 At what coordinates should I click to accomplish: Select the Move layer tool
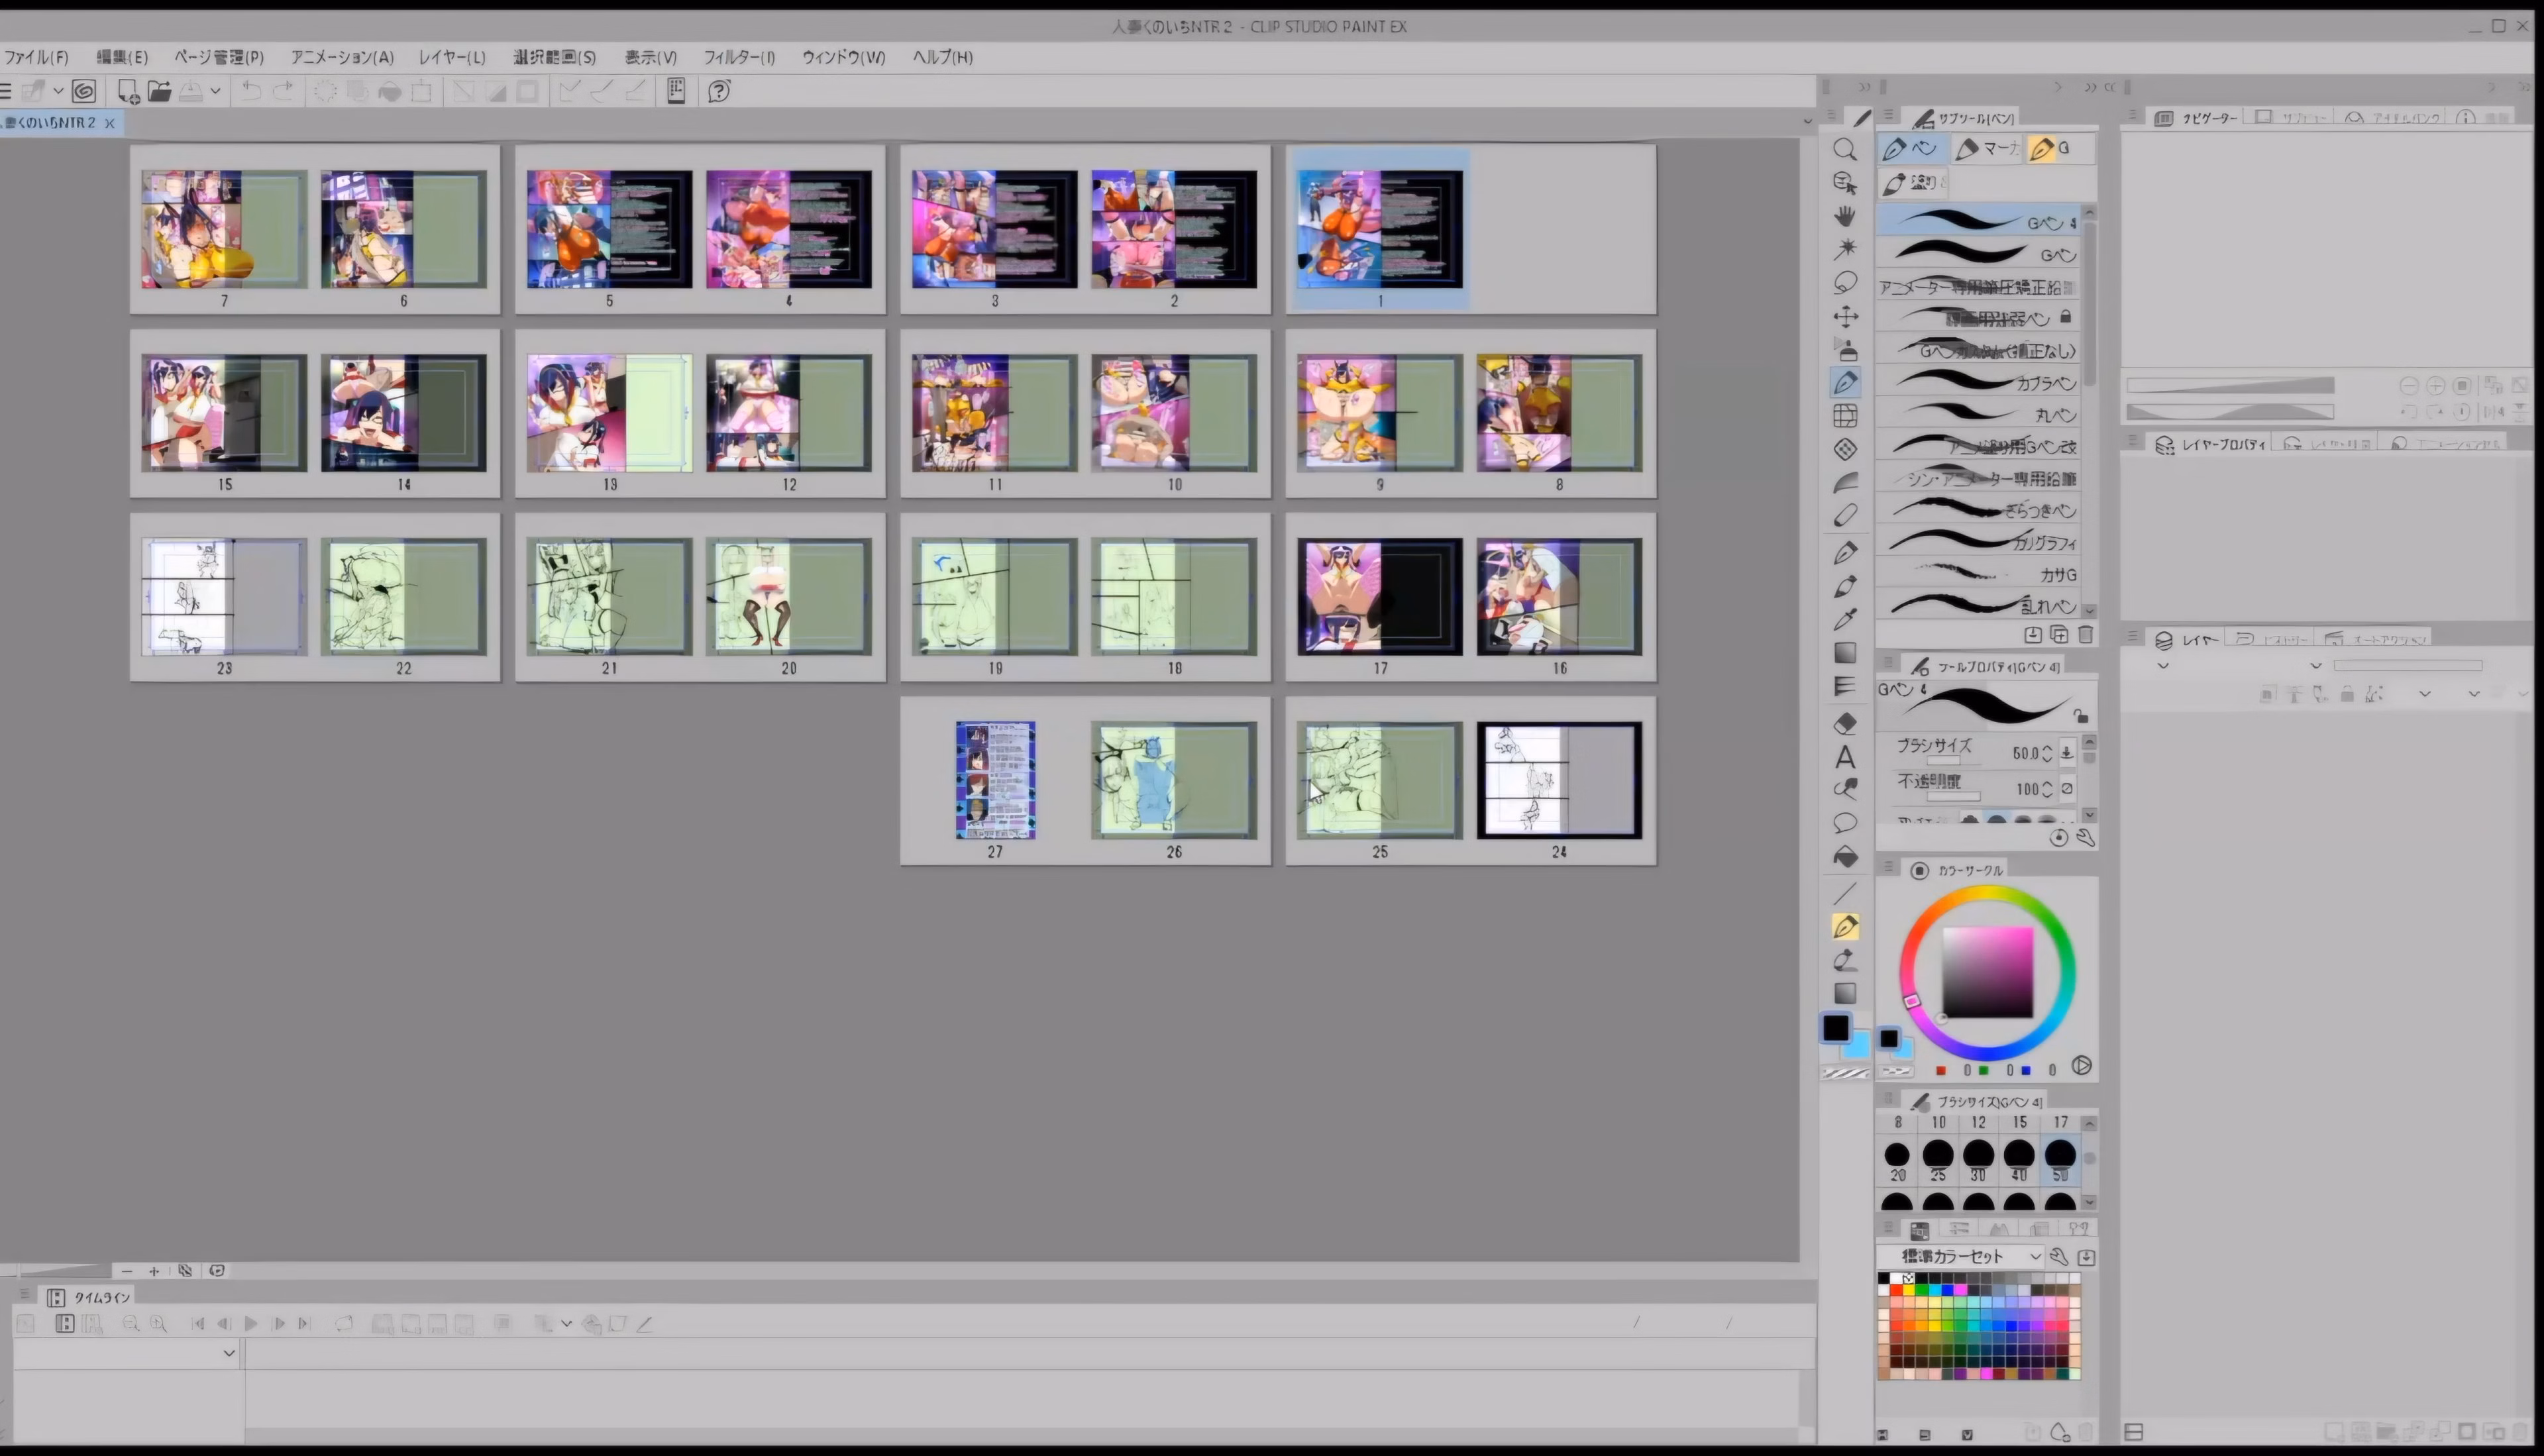coord(1845,317)
